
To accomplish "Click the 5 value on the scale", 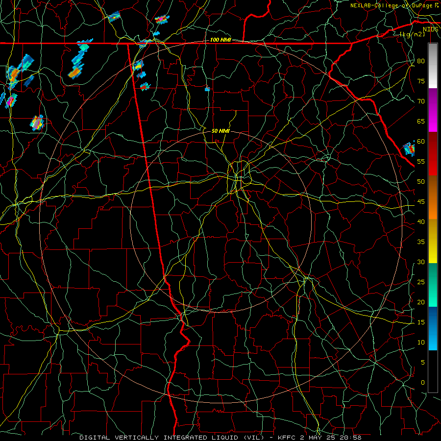I will 423,363.
